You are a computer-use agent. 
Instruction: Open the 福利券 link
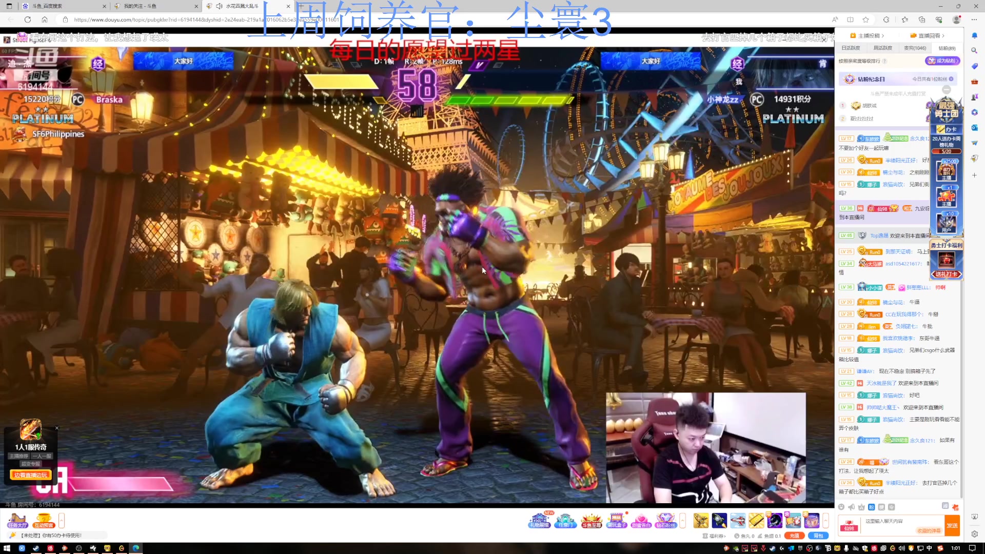coord(715,536)
